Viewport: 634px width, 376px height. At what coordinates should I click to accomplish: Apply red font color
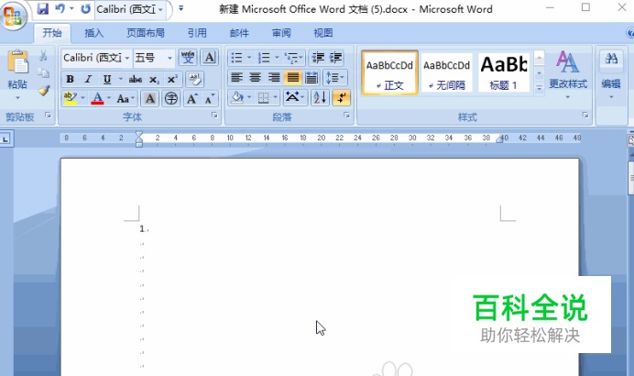click(97, 98)
